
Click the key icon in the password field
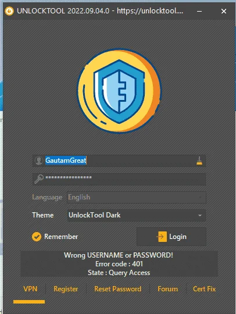[x=39, y=179]
